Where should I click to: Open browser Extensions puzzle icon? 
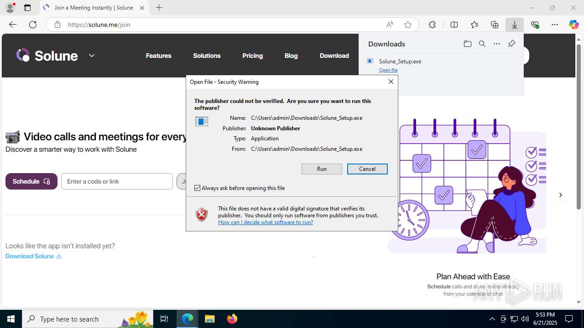click(x=432, y=25)
